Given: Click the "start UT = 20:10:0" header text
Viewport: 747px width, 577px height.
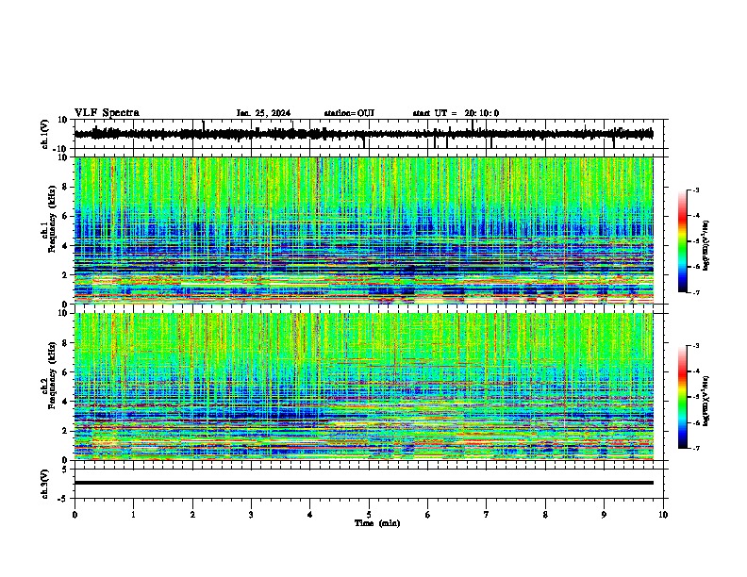Looking at the screenshot, I should click(456, 113).
